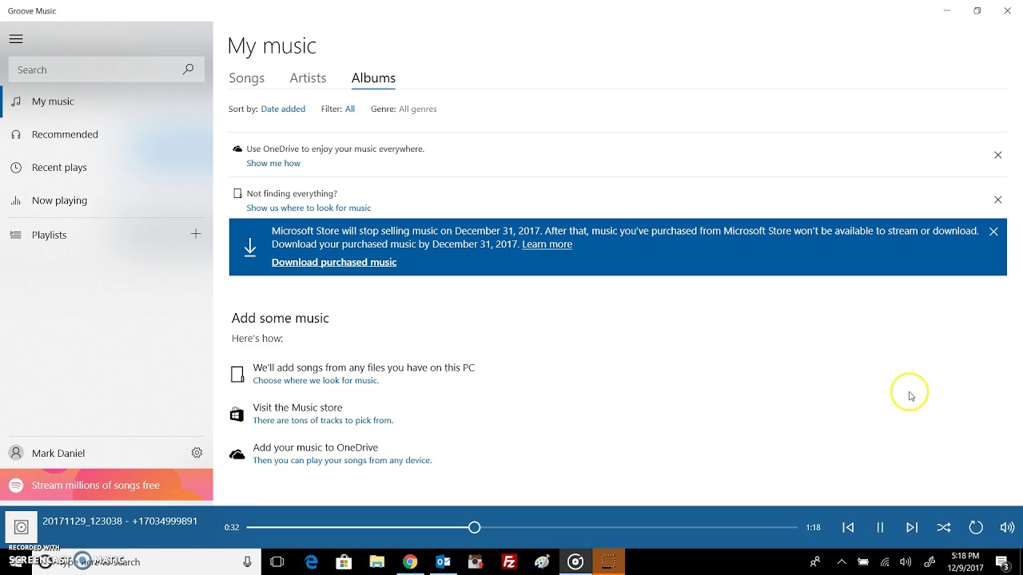The width and height of the screenshot is (1023, 575).
Task: Open Sort by Date added dropdown
Action: click(x=283, y=109)
